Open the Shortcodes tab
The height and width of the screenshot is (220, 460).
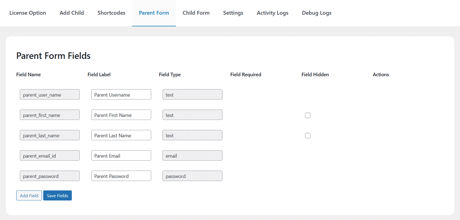(x=112, y=13)
